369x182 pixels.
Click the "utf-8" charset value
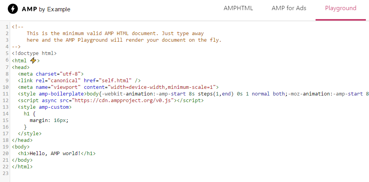pyautogui.click(x=70, y=74)
